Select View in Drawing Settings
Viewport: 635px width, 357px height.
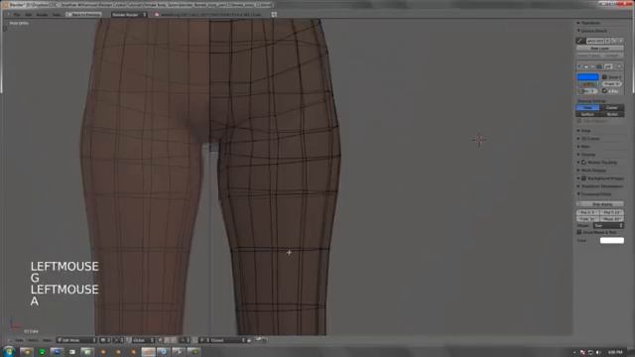click(587, 108)
